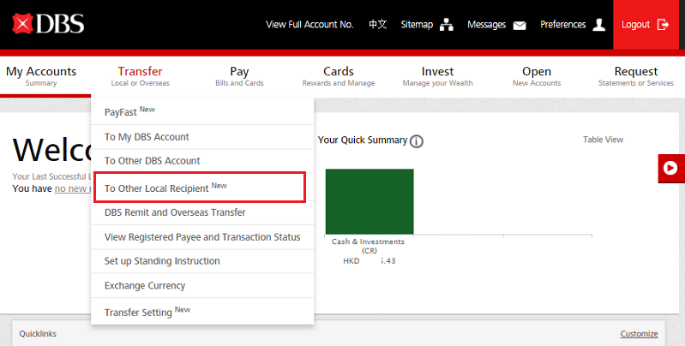Click Customize in Quicklinks

click(639, 333)
